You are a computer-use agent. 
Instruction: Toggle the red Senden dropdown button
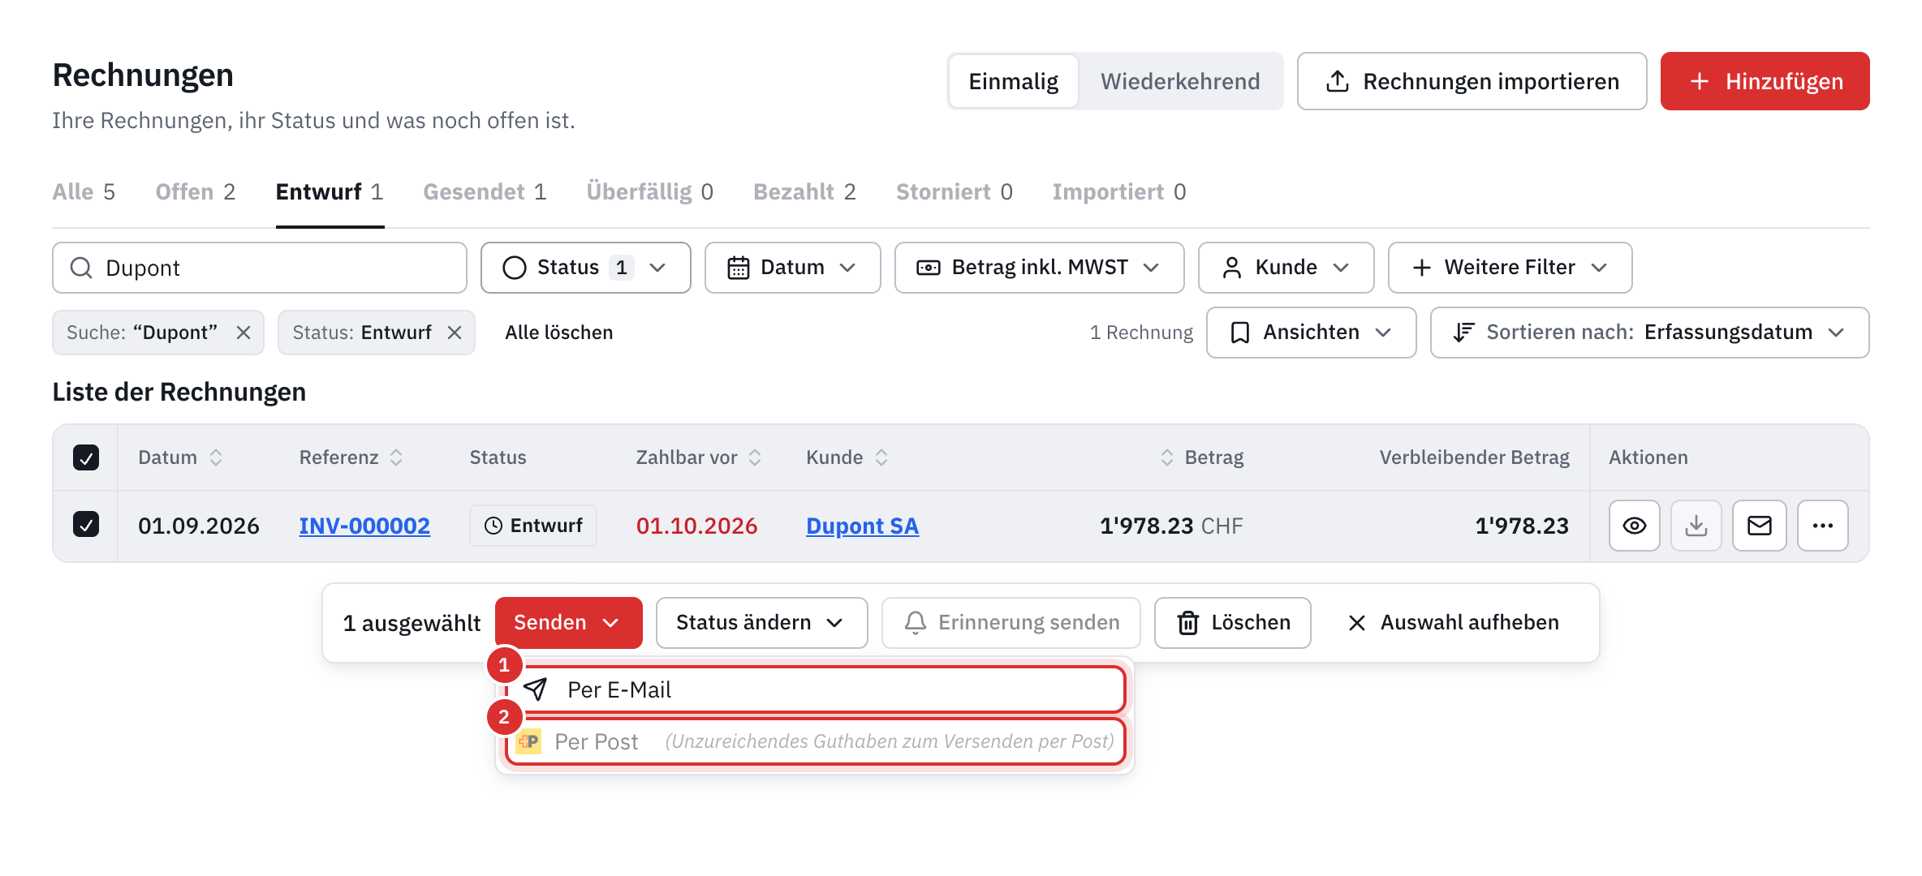pyautogui.click(x=568, y=623)
